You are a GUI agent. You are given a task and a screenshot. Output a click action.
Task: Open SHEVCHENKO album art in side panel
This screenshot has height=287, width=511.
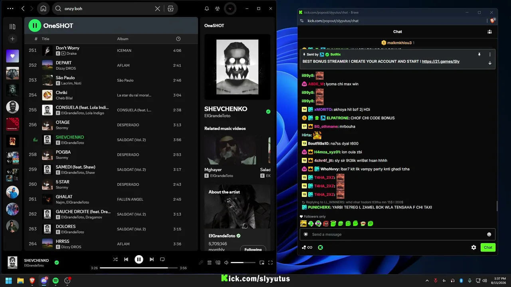tap(237, 67)
